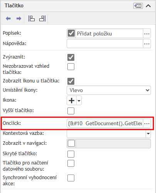156x193 pixels.
Task: Toggle Zobrazit ikonu u tlačítka checkbox
Action: pos(71,81)
